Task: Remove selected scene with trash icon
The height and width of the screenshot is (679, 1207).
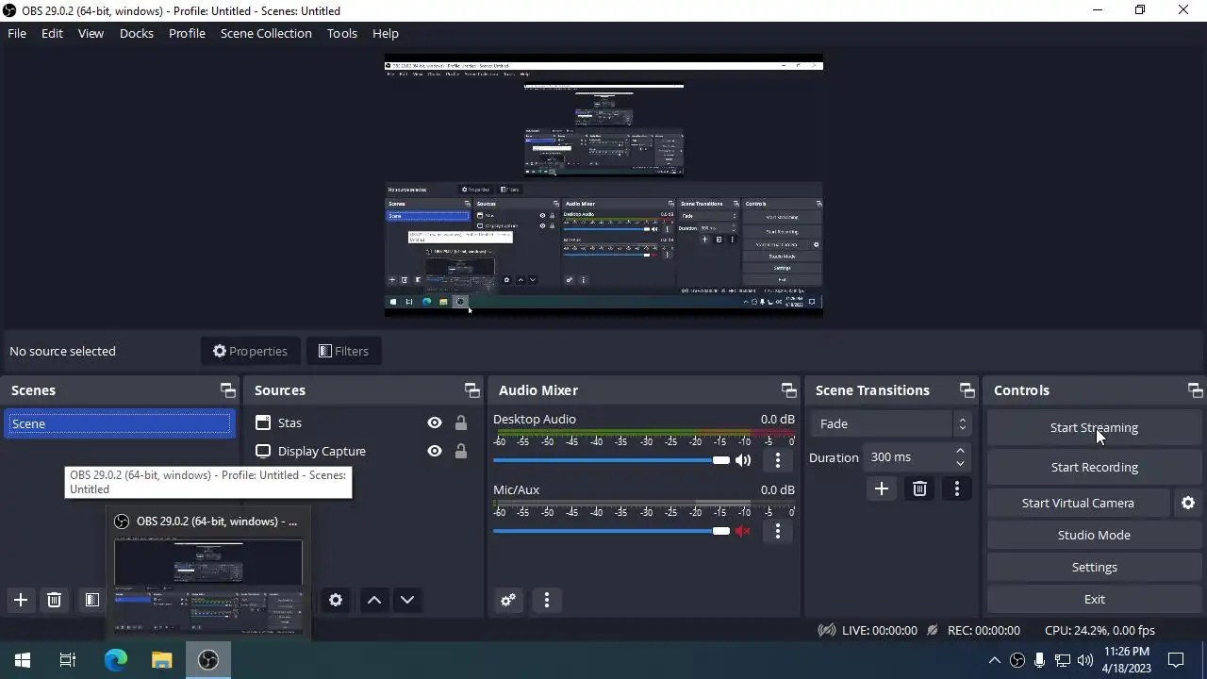Action: click(x=55, y=600)
